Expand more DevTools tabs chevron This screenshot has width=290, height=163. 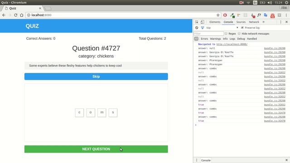264,22
